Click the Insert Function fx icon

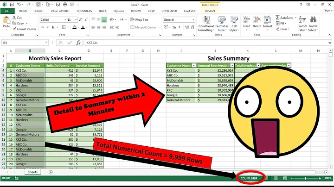point(78,43)
